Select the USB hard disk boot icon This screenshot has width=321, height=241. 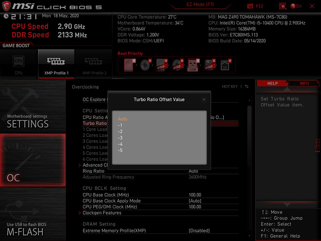pyautogui.click(x=162, y=65)
